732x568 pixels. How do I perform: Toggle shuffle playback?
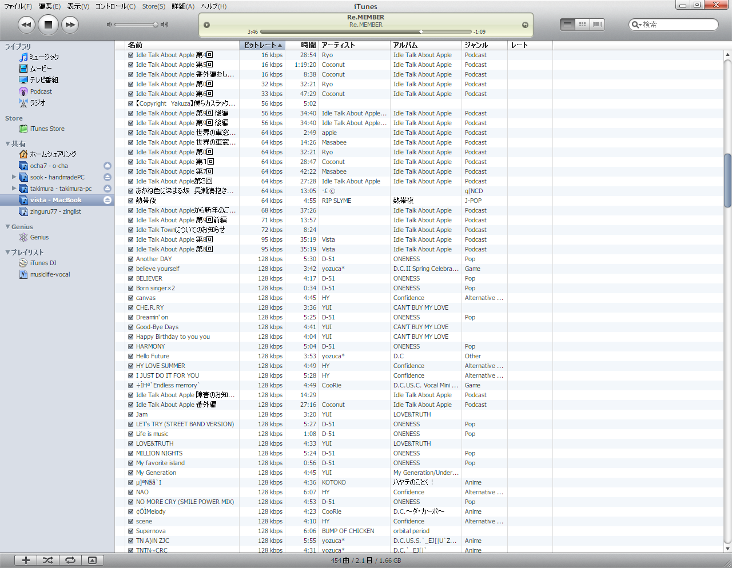48,561
